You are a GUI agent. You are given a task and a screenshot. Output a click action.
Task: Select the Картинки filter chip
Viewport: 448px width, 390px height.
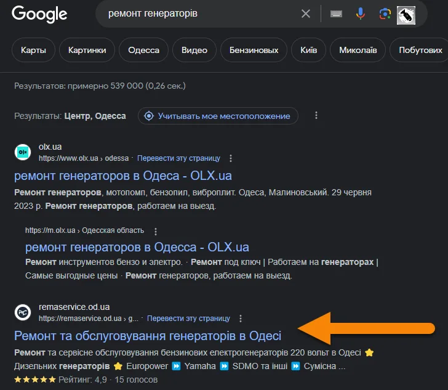[x=87, y=50]
